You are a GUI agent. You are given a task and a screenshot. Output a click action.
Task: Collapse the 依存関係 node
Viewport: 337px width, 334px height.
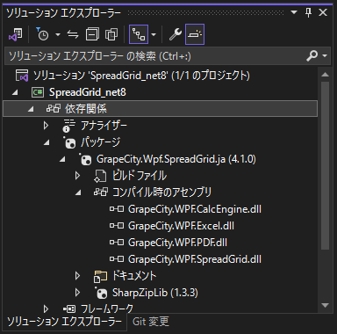click(x=31, y=109)
